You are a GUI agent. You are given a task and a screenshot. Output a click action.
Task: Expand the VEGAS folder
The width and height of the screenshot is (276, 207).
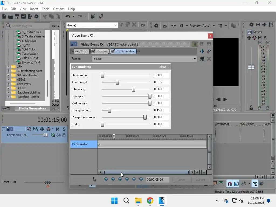(8, 80)
